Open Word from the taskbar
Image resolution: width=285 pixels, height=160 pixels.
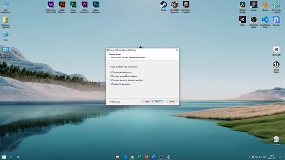[x=154, y=157]
